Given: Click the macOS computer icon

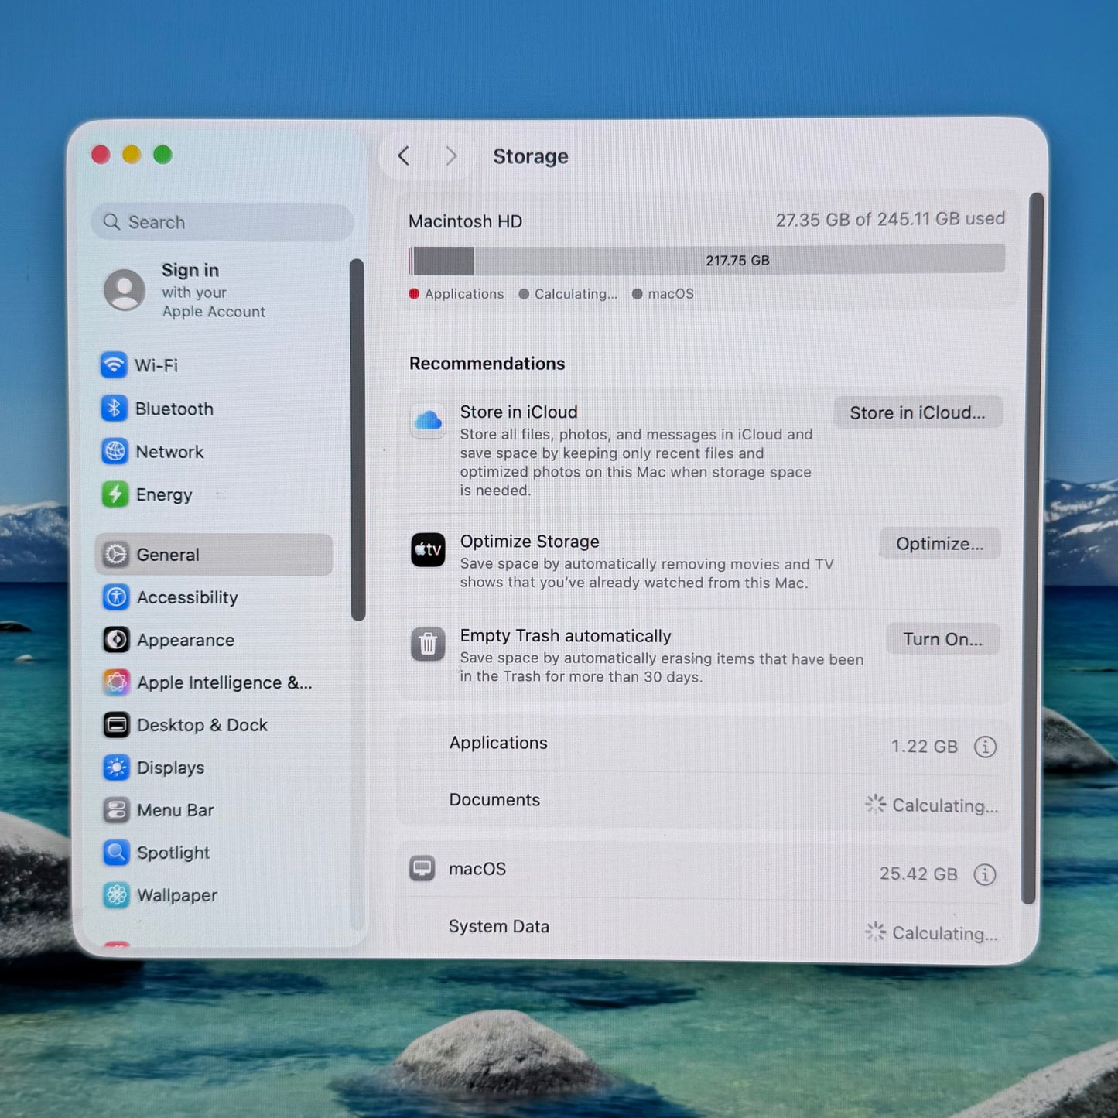Looking at the screenshot, I should [422, 868].
